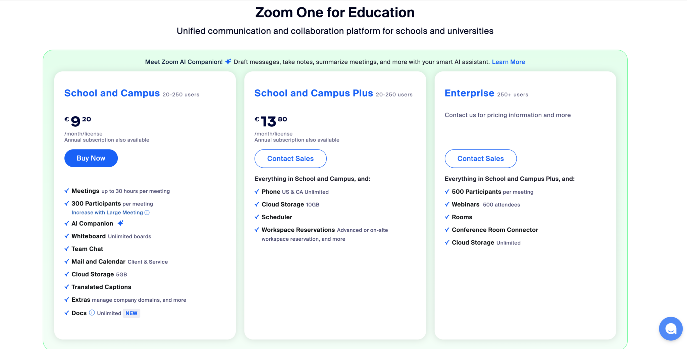Contact Sales for School and Campus Plus
The image size is (687, 349).
click(x=290, y=158)
